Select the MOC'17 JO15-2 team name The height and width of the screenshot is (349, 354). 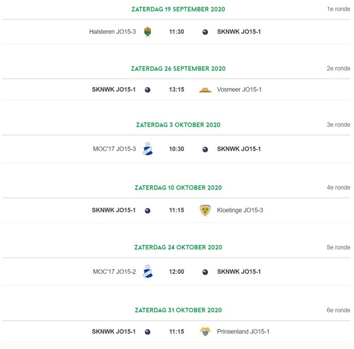pyautogui.click(x=114, y=272)
